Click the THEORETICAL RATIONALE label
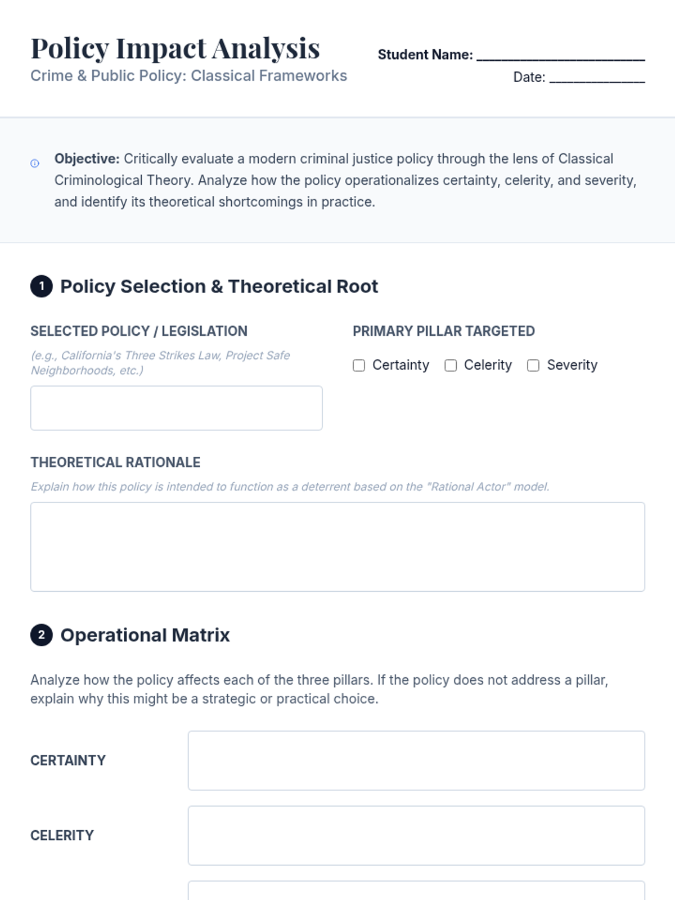The height and width of the screenshot is (900, 675). (115, 462)
